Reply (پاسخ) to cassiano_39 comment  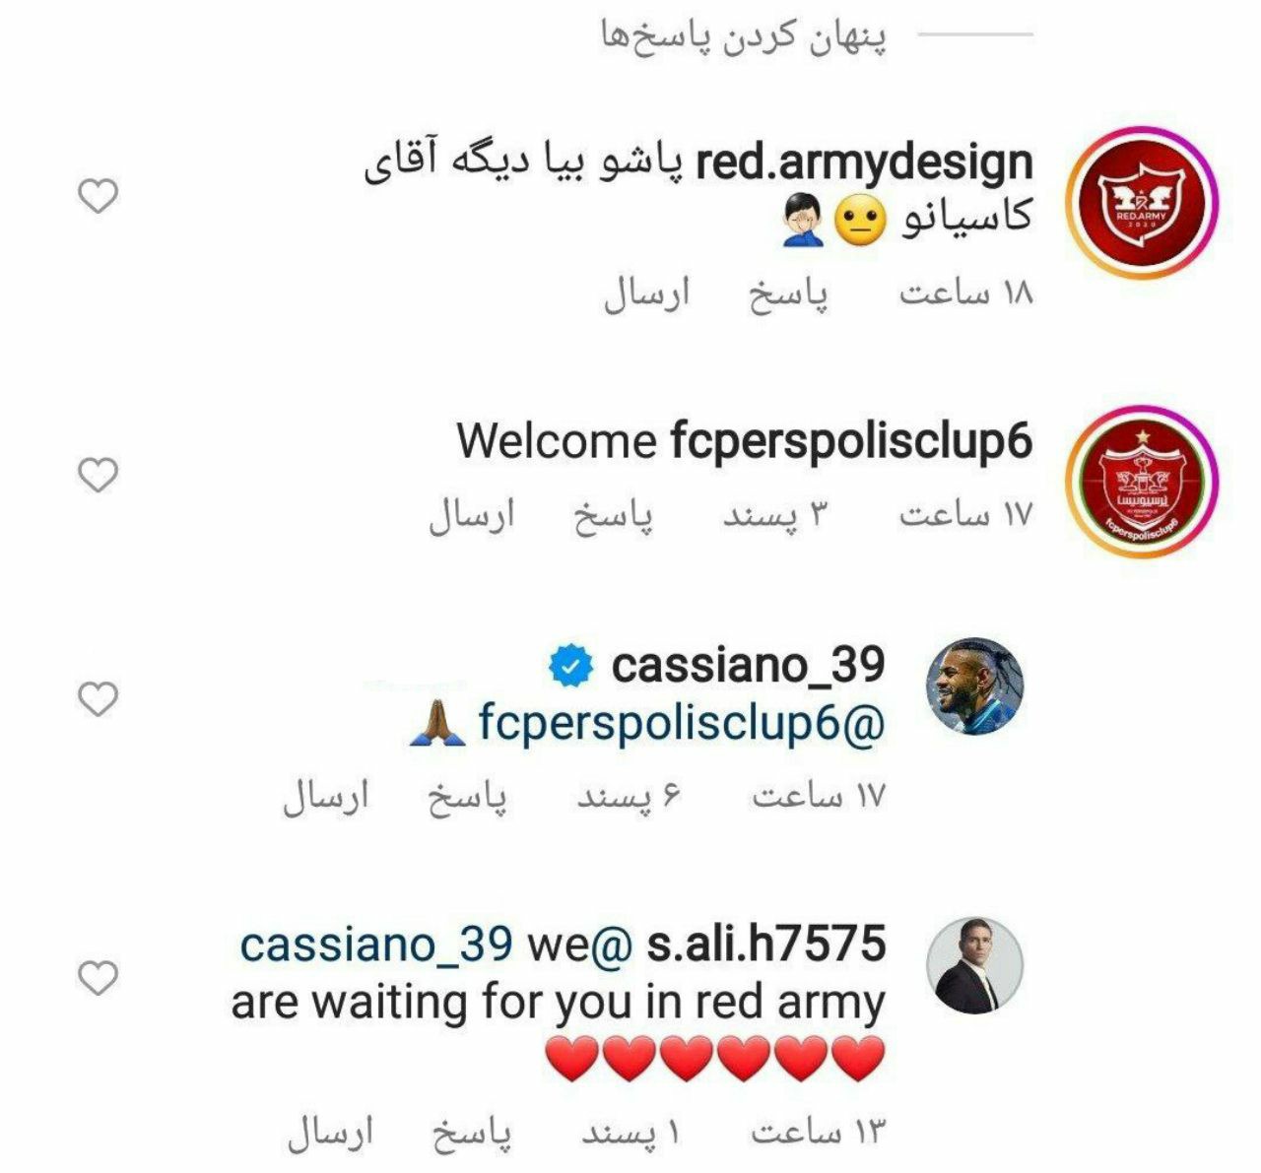468,797
